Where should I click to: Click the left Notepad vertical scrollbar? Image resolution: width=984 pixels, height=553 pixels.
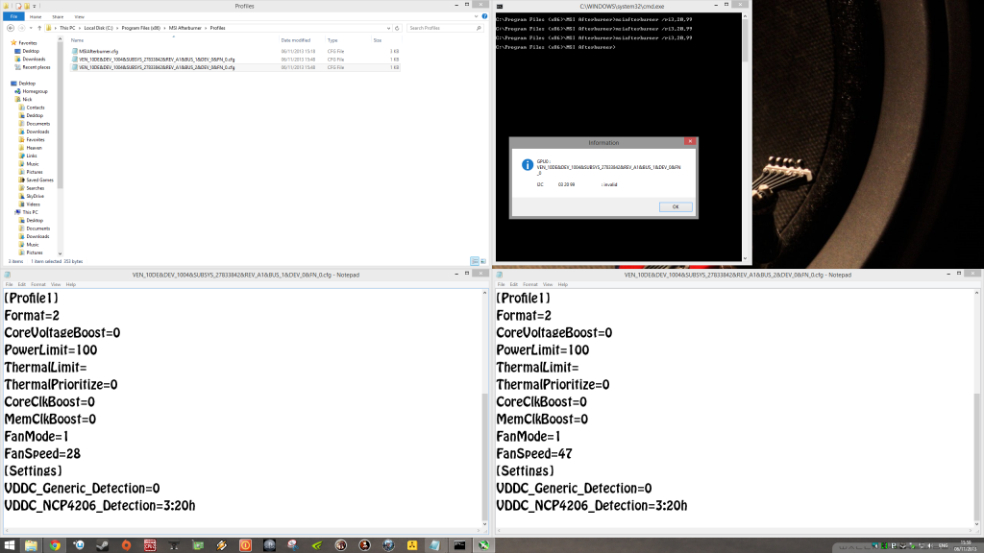[x=484, y=408]
